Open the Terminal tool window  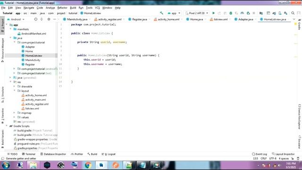(x=28, y=154)
